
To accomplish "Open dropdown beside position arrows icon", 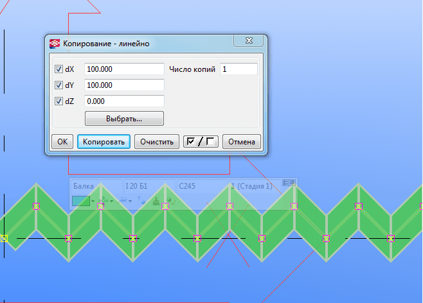I will (x=111, y=201).
